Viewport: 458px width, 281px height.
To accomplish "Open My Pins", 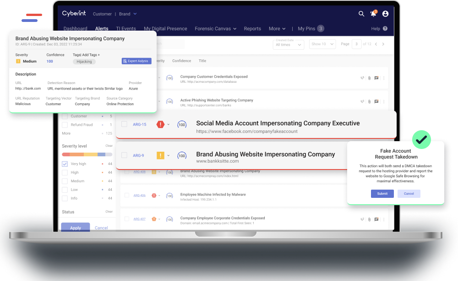I will 311,29.
